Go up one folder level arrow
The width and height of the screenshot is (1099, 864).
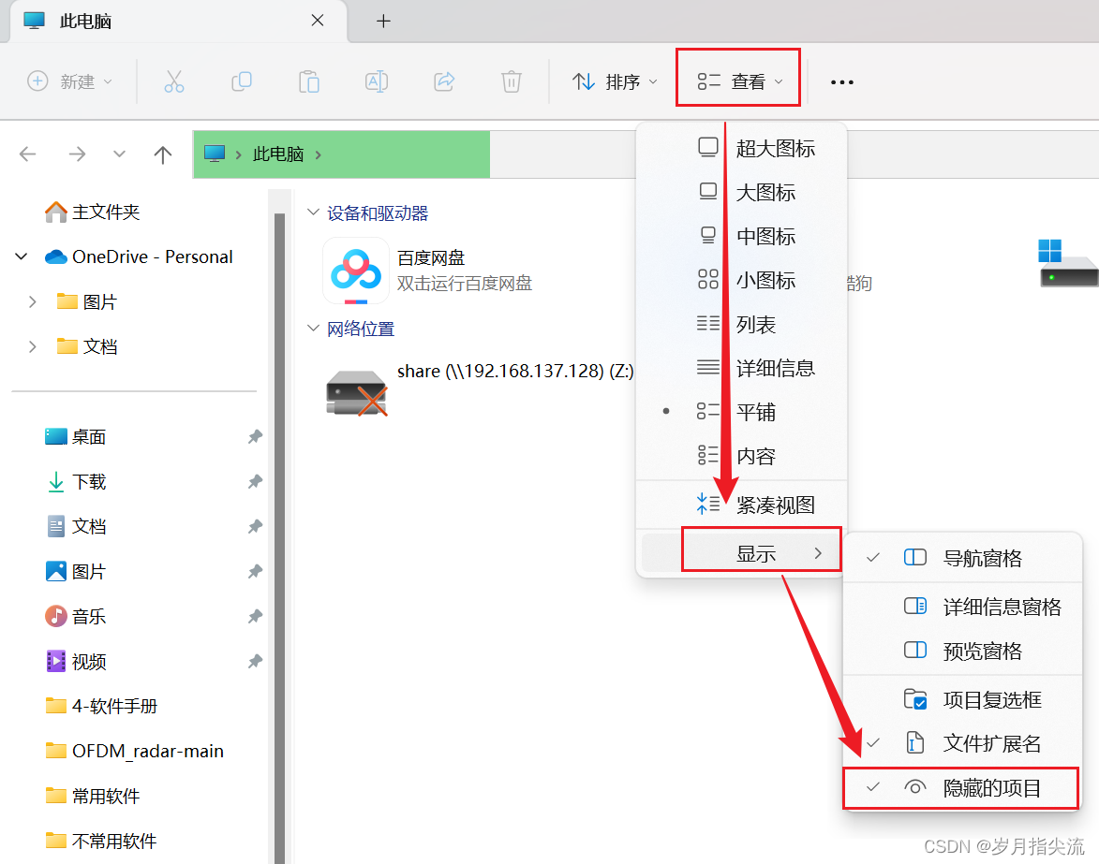click(x=163, y=154)
